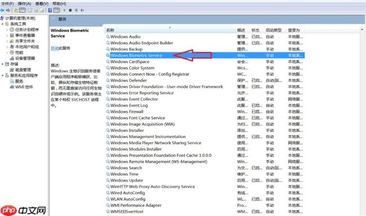Viewport: 366px width, 216px height.
Task: Collapse the 存储 tree node arrow
Action: click(x=3, y=64)
